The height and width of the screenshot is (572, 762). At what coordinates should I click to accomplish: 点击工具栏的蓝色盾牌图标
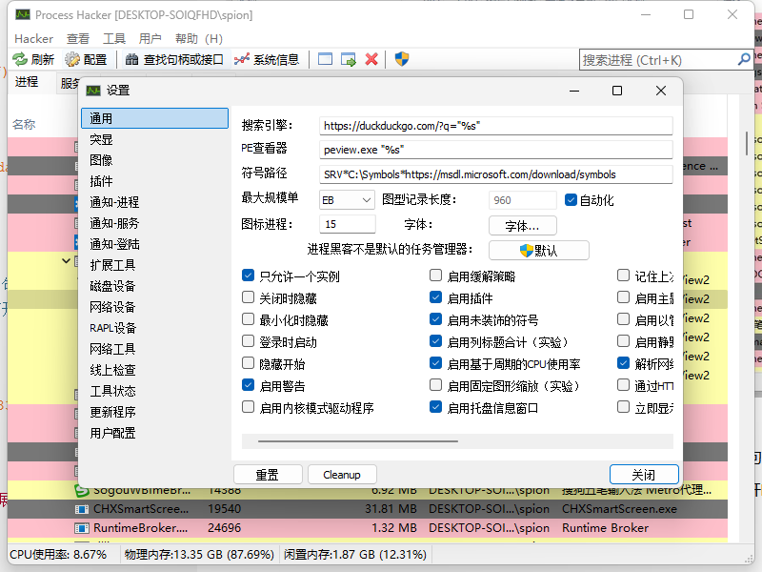(401, 58)
